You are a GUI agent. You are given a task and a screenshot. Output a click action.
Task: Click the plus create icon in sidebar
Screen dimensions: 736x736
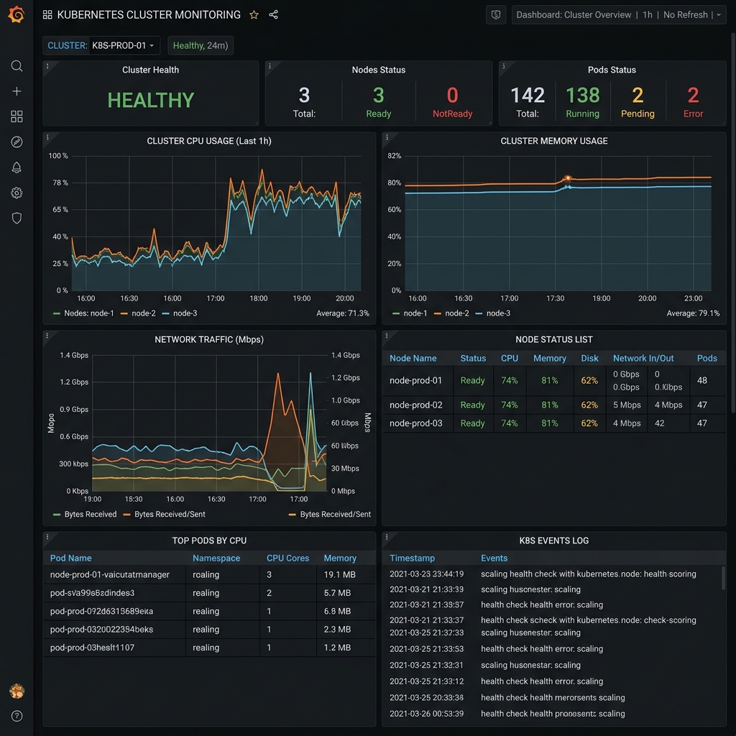click(17, 91)
